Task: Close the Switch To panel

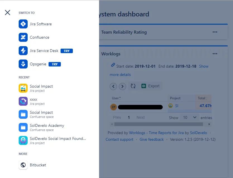Action: 8,13
